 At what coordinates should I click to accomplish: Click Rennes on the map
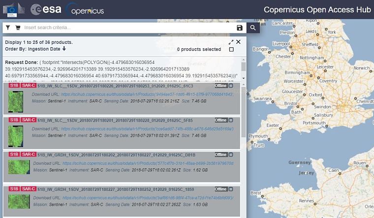point(307,201)
